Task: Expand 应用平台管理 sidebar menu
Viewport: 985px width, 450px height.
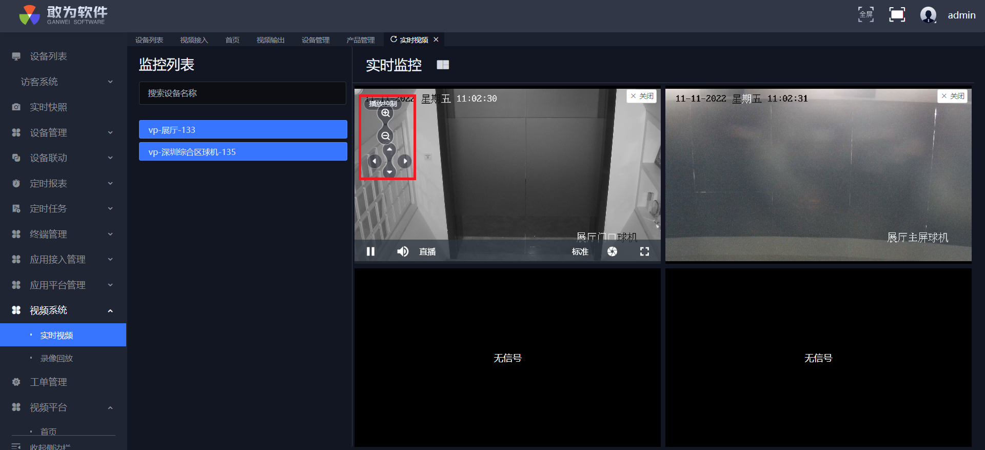Action: (x=63, y=285)
